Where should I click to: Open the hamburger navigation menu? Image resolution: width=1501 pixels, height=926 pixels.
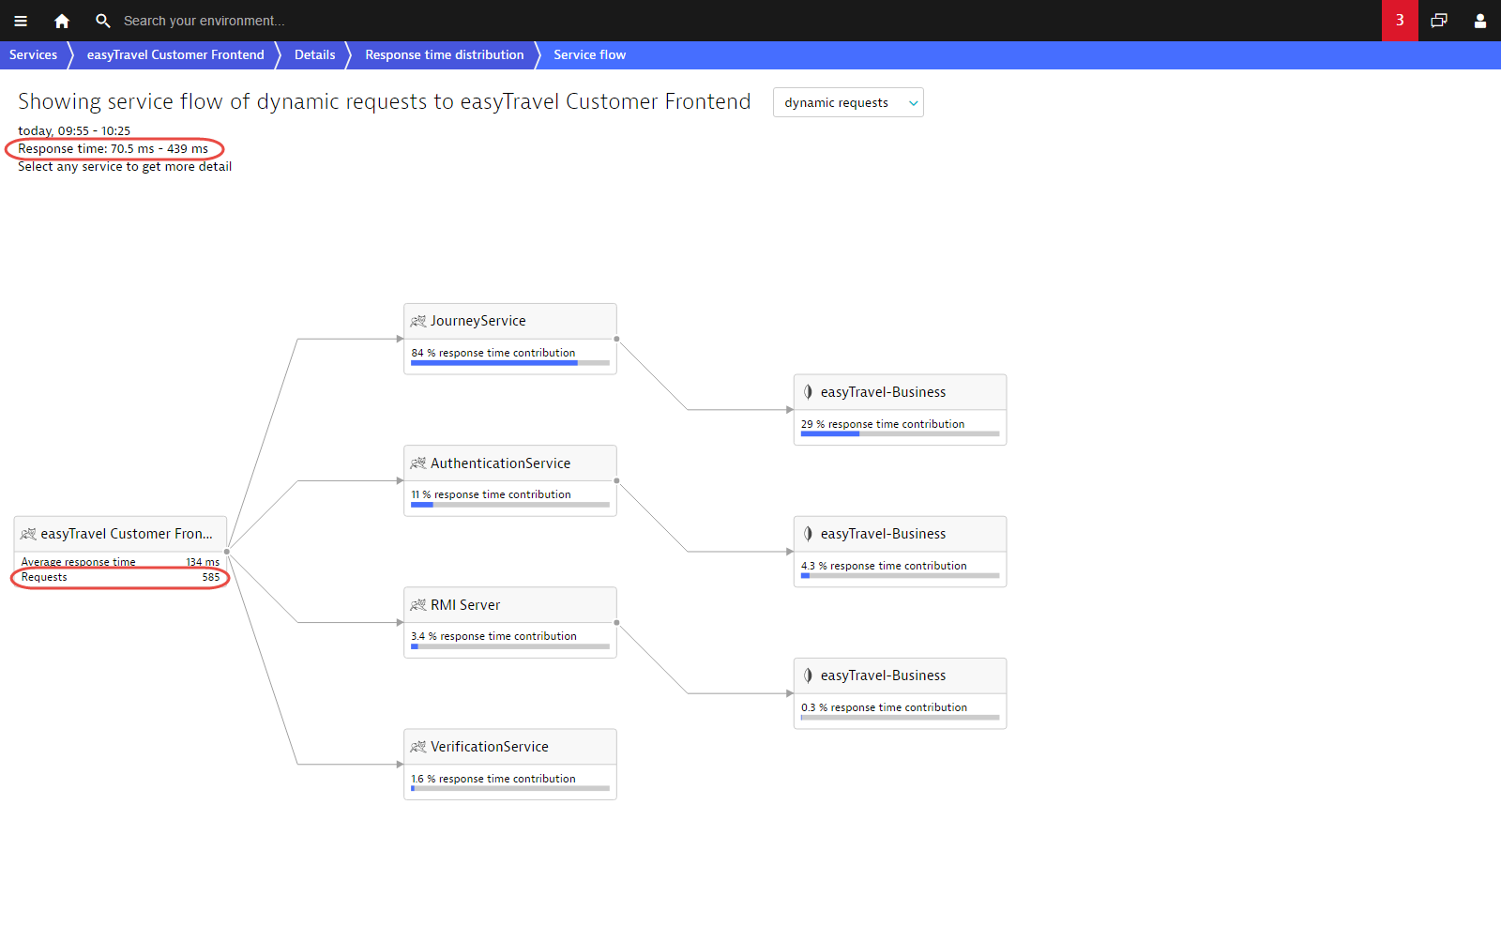21,21
